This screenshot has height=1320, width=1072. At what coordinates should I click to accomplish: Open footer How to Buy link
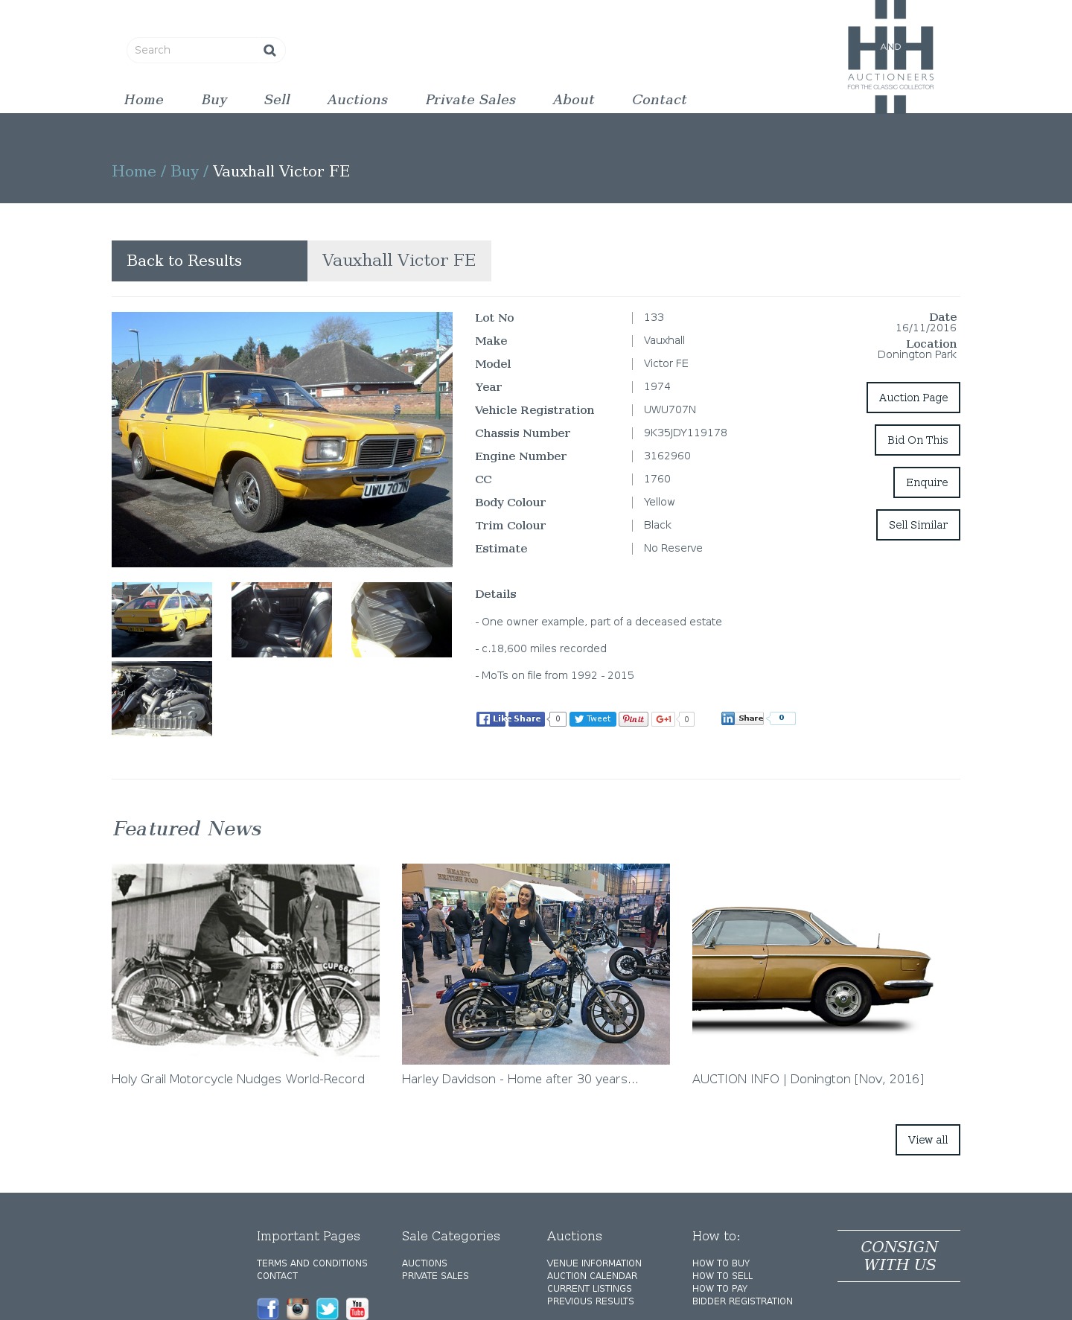pyautogui.click(x=721, y=1263)
